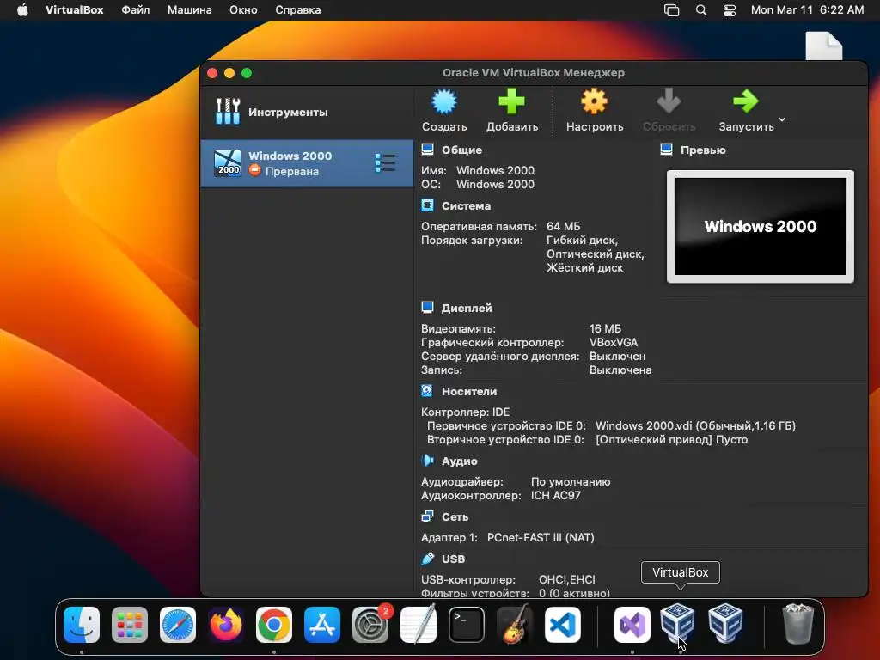Open TextEdit from the Dock
Screen dimensions: 880x660
click(419, 624)
